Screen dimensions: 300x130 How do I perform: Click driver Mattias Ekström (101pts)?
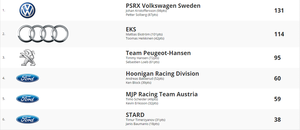(144, 34)
